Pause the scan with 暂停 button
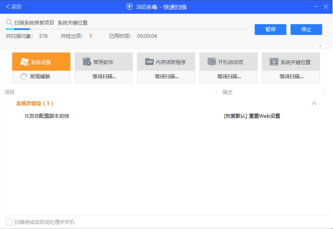The height and width of the screenshot is (229, 333). 270,29
